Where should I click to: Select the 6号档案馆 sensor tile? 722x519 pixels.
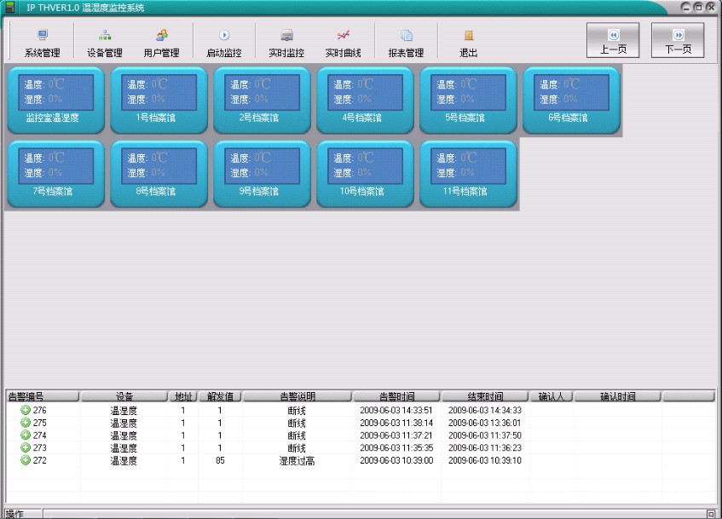571,99
